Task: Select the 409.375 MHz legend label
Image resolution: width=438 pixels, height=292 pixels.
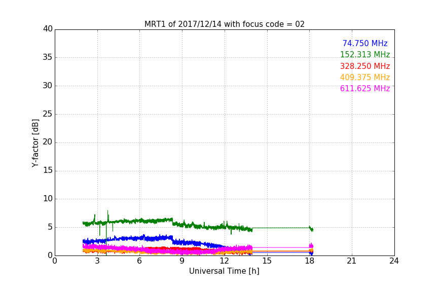Action: 365,77
